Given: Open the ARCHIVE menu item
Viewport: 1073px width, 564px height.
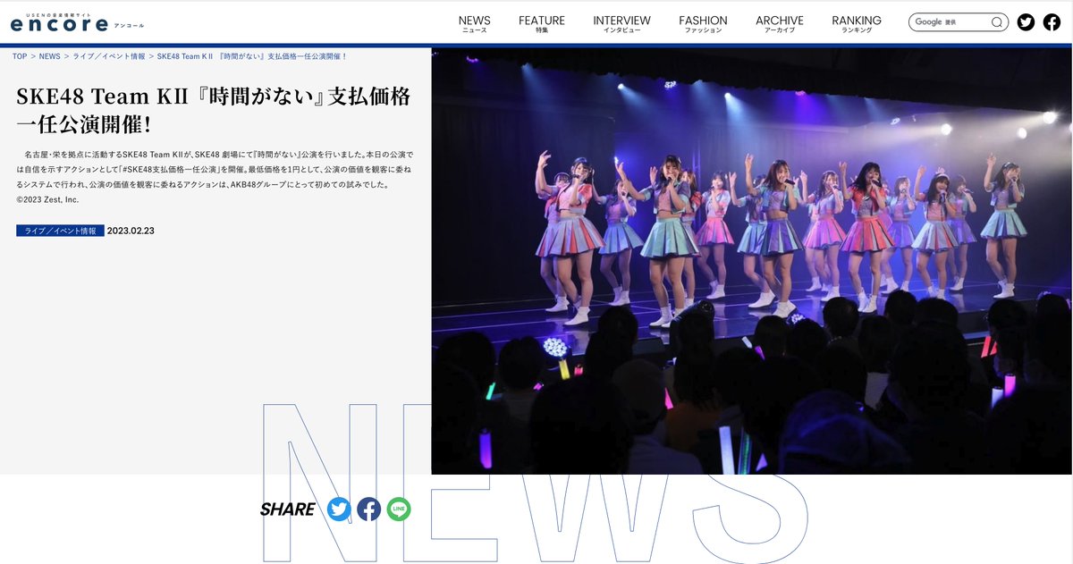Looking at the screenshot, I should (x=780, y=24).
